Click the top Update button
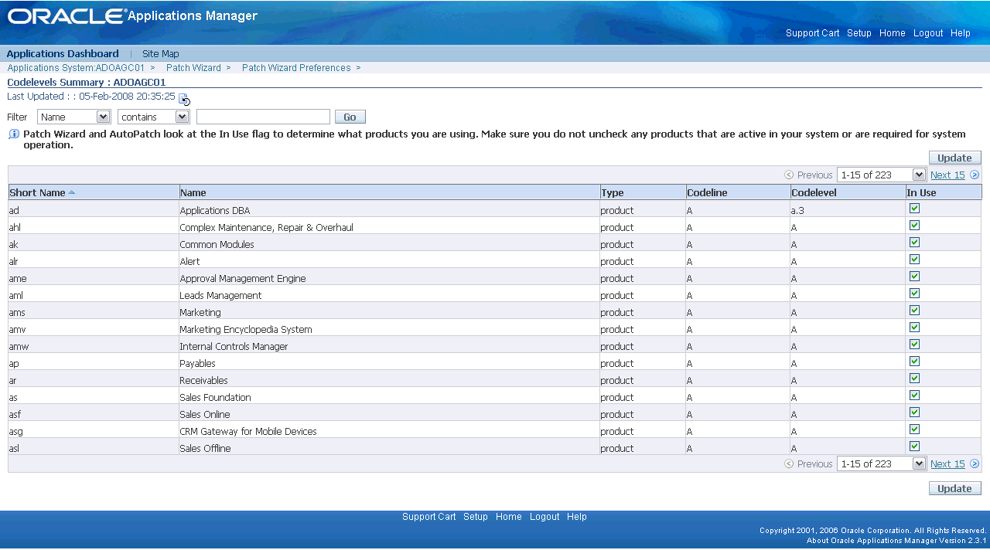 [955, 158]
